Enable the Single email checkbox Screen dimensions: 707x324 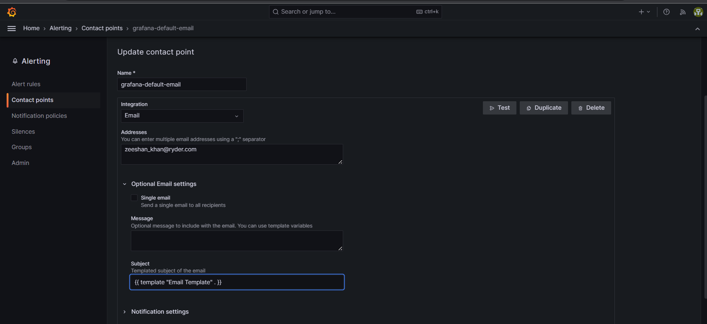pyautogui.click(x=134, y=198)
